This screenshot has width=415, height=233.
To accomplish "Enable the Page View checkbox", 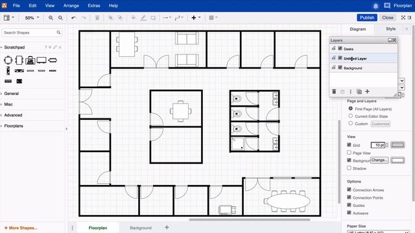I will pos(349,153).
